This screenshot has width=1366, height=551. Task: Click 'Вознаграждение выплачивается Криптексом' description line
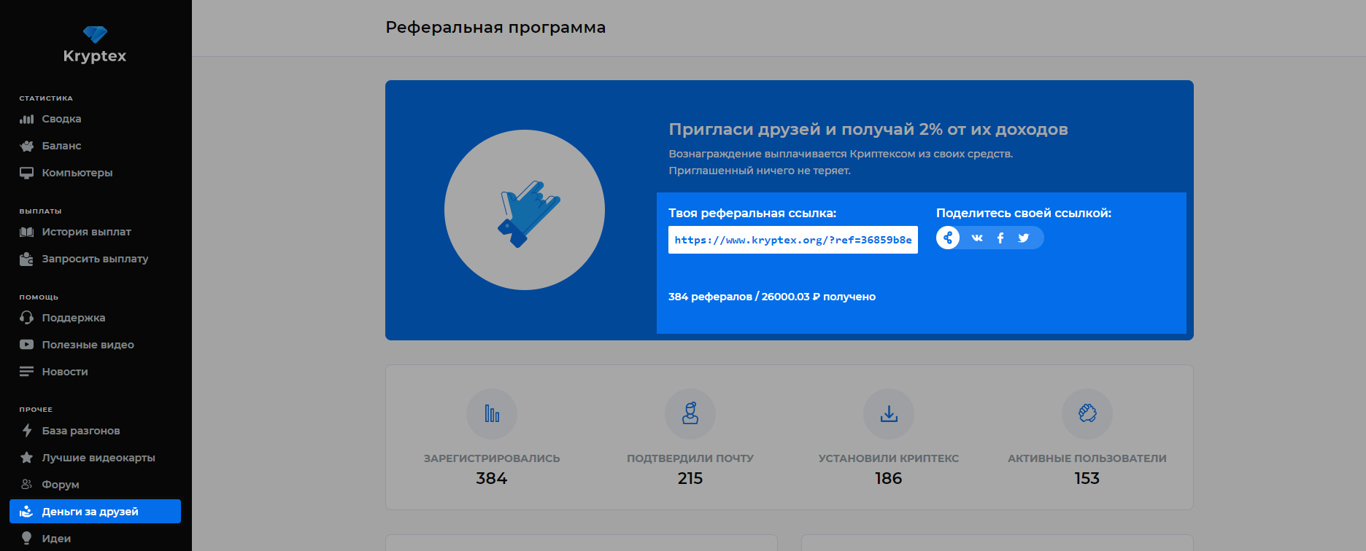tap(841, 154)
